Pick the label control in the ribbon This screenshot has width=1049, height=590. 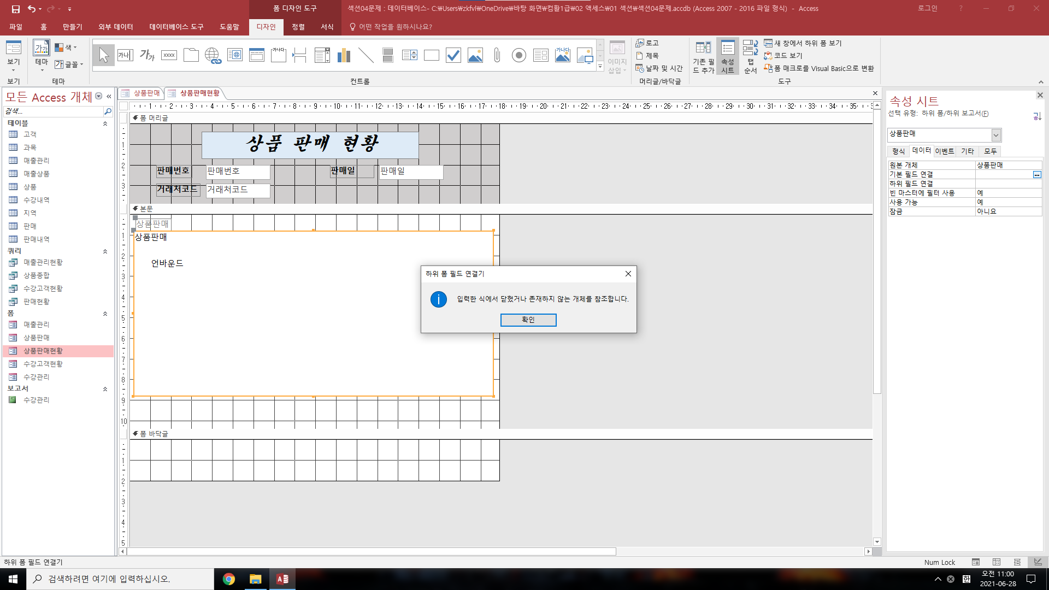pos(147,55)
